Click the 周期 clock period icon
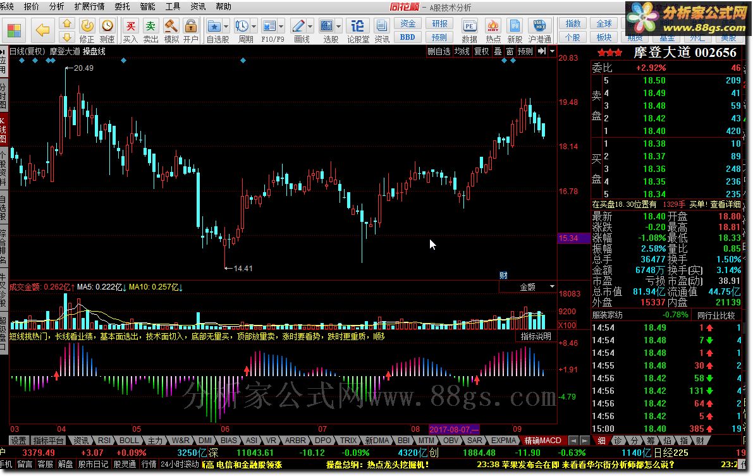 pos(242,25)
